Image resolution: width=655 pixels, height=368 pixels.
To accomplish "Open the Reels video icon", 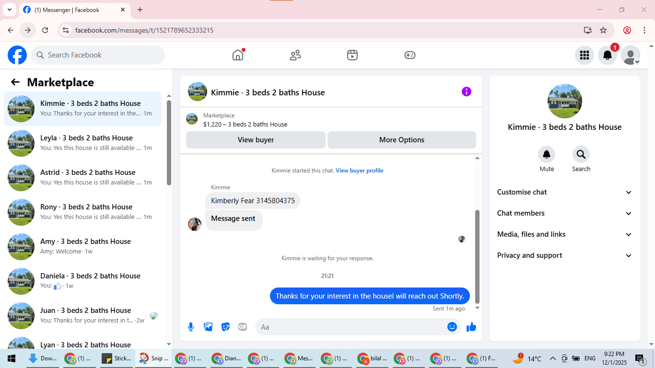I will coord(352,55).
